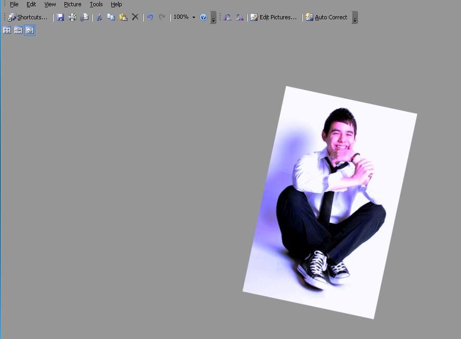Click the Delete X icon
Image resolution: width=461 pixels, height=339 pixels.
click(135, 17)
